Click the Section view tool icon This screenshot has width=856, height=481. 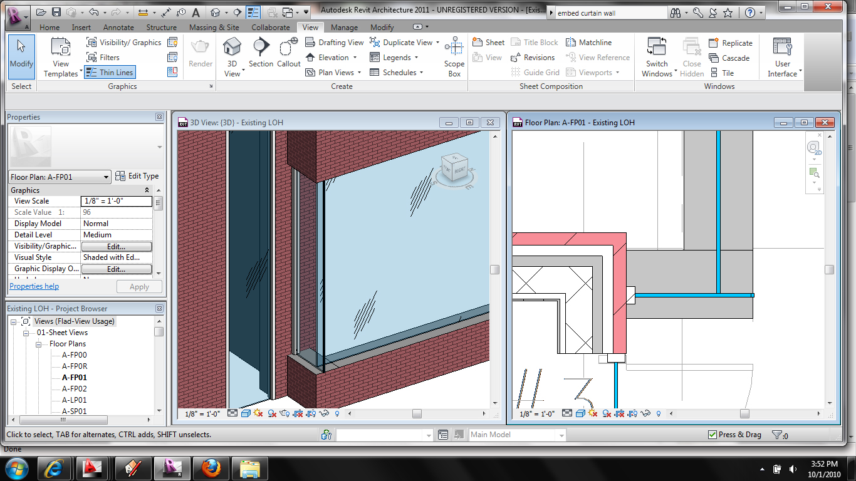click(261, 48)
